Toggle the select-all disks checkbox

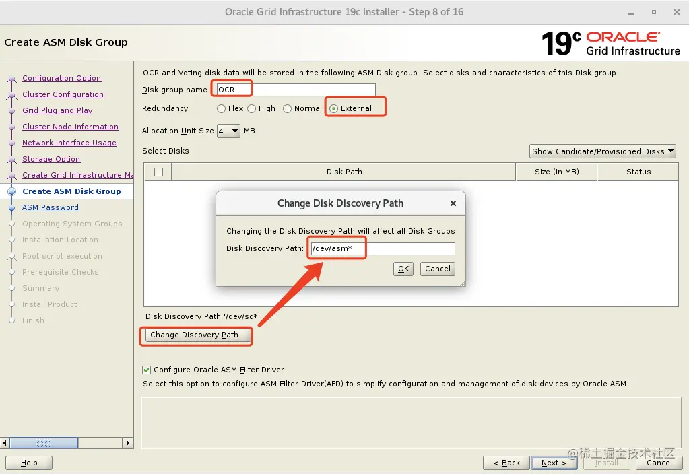pyautogui.click(x=159, y=172)
